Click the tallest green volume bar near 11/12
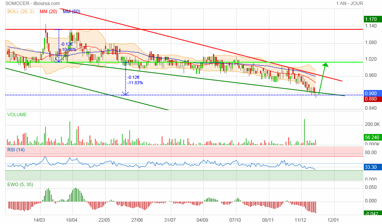The image size is (382, 224). [304, 132]
